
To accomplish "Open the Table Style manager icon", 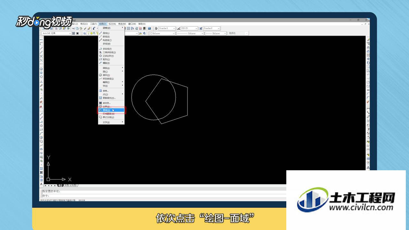I will (x=201, y=28).
